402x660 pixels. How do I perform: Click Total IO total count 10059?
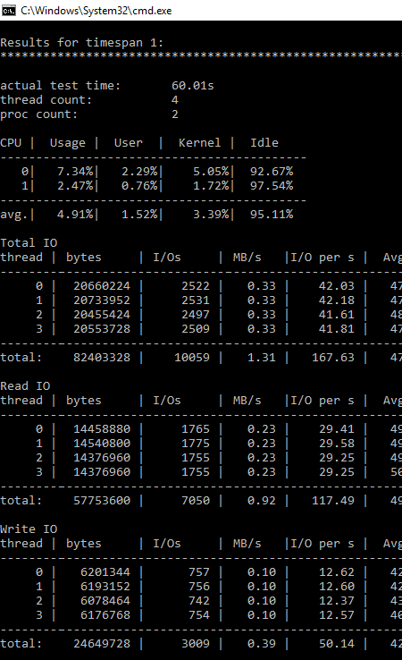point(192,358)
